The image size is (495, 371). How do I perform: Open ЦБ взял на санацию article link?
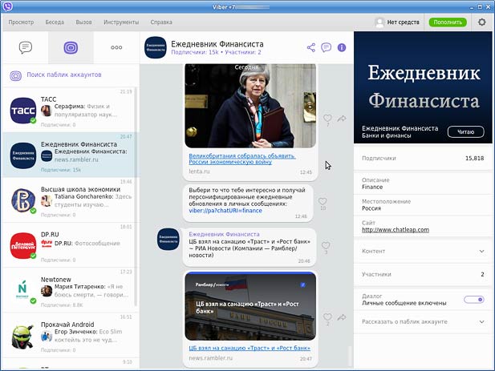(x=250, y=348)
